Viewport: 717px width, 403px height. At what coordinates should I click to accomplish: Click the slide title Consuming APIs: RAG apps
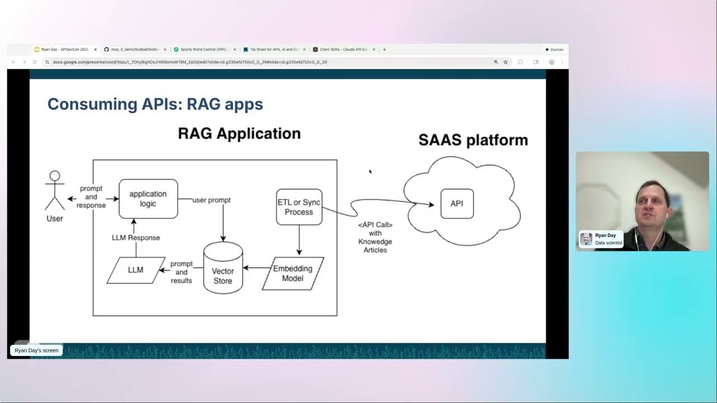(x=155, y=104)
